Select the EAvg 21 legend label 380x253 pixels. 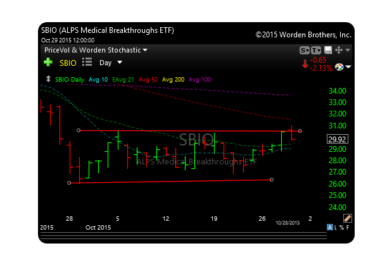(x=123, y=80)
